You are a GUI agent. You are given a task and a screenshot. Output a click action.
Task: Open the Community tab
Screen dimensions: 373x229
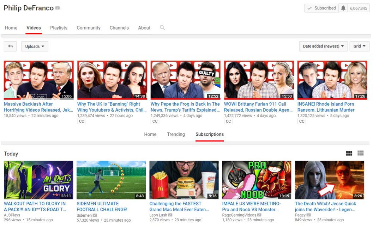[89, 28]
